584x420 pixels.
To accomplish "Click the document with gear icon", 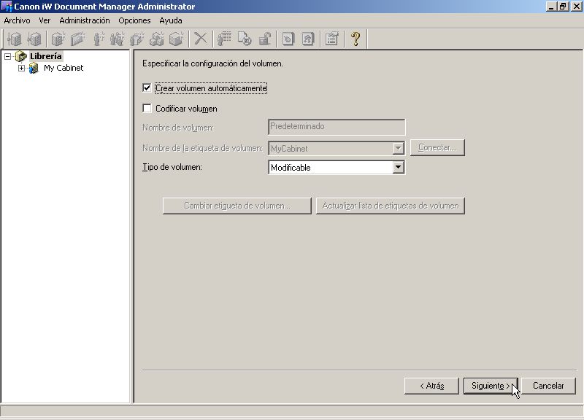I will [x=245, y=39].
